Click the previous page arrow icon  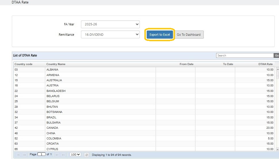coord(24,155)
